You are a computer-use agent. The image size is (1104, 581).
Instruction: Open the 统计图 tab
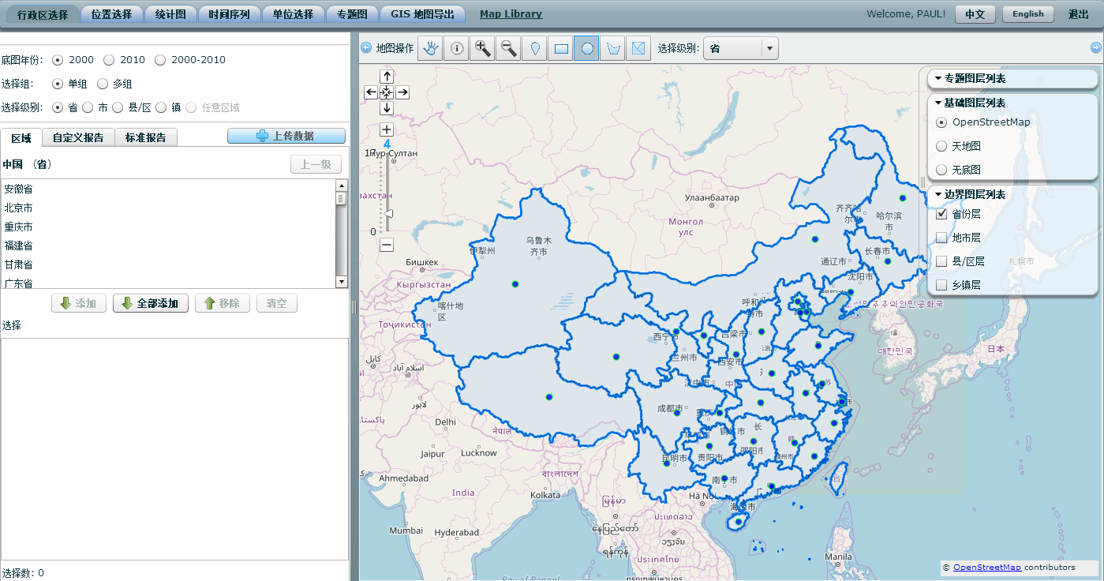pyautogui.click(x=170, y=14)
